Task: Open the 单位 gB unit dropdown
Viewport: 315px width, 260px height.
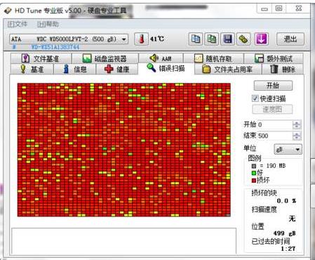Action: click(288, 149)
